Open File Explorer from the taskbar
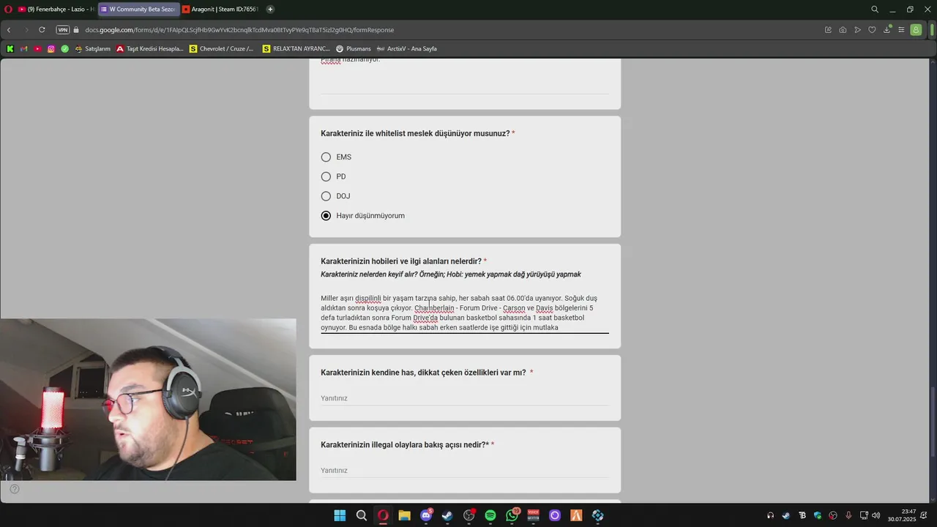Viewport: 937px width, 527px height. click(404, 515)
